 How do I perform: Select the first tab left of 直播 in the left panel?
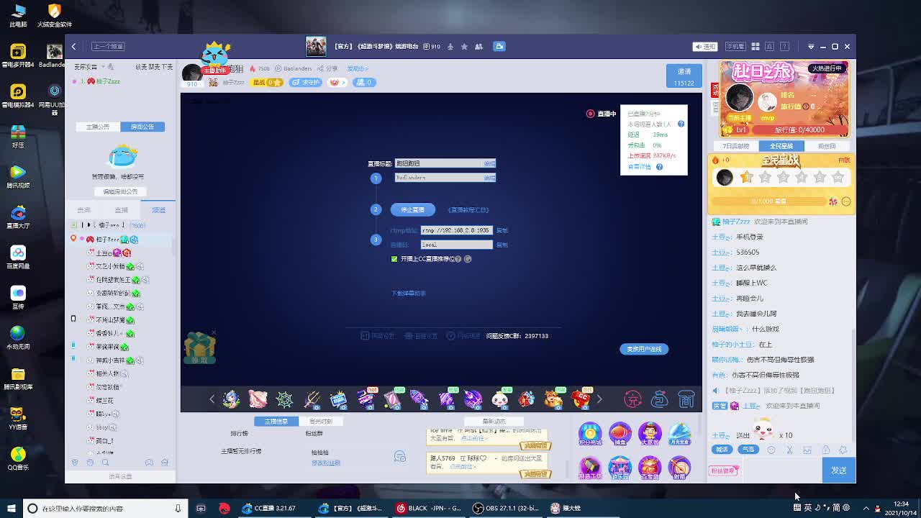[84, 210]
